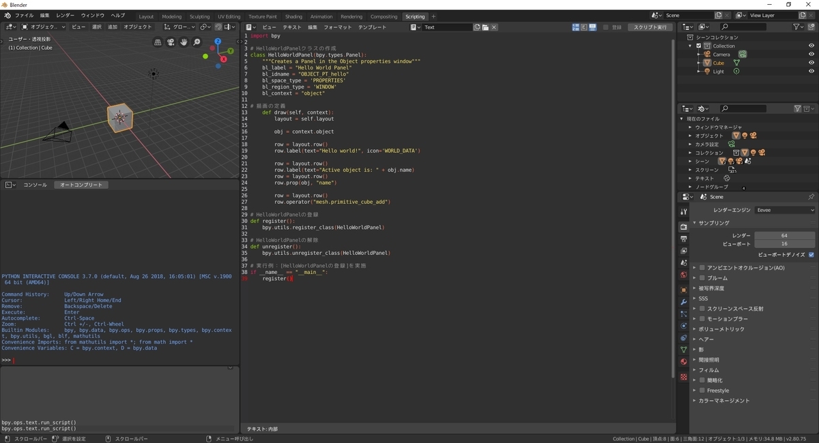Toggle the 登録 register checkbox

tap(606, 27)
